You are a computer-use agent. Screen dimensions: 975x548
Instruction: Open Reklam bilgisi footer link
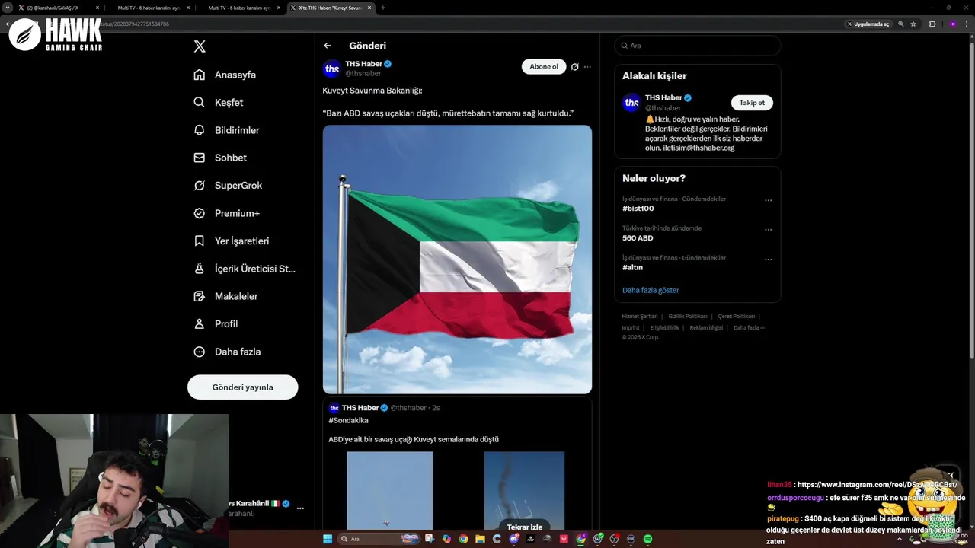[706, 327]
